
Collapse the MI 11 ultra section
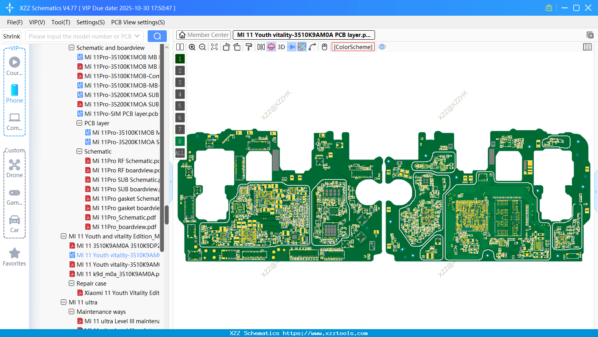pos(64,302)
